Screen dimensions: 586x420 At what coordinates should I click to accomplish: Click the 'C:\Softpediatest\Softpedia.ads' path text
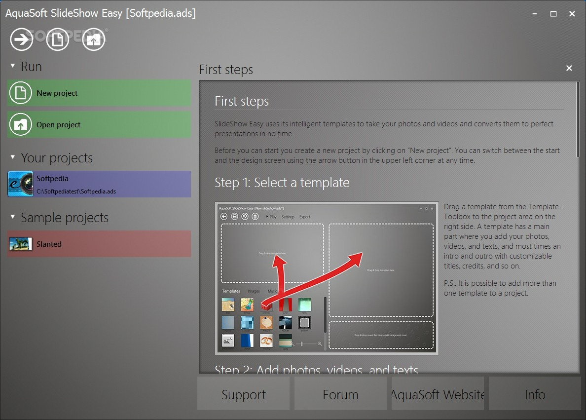(x=76, y=191)
